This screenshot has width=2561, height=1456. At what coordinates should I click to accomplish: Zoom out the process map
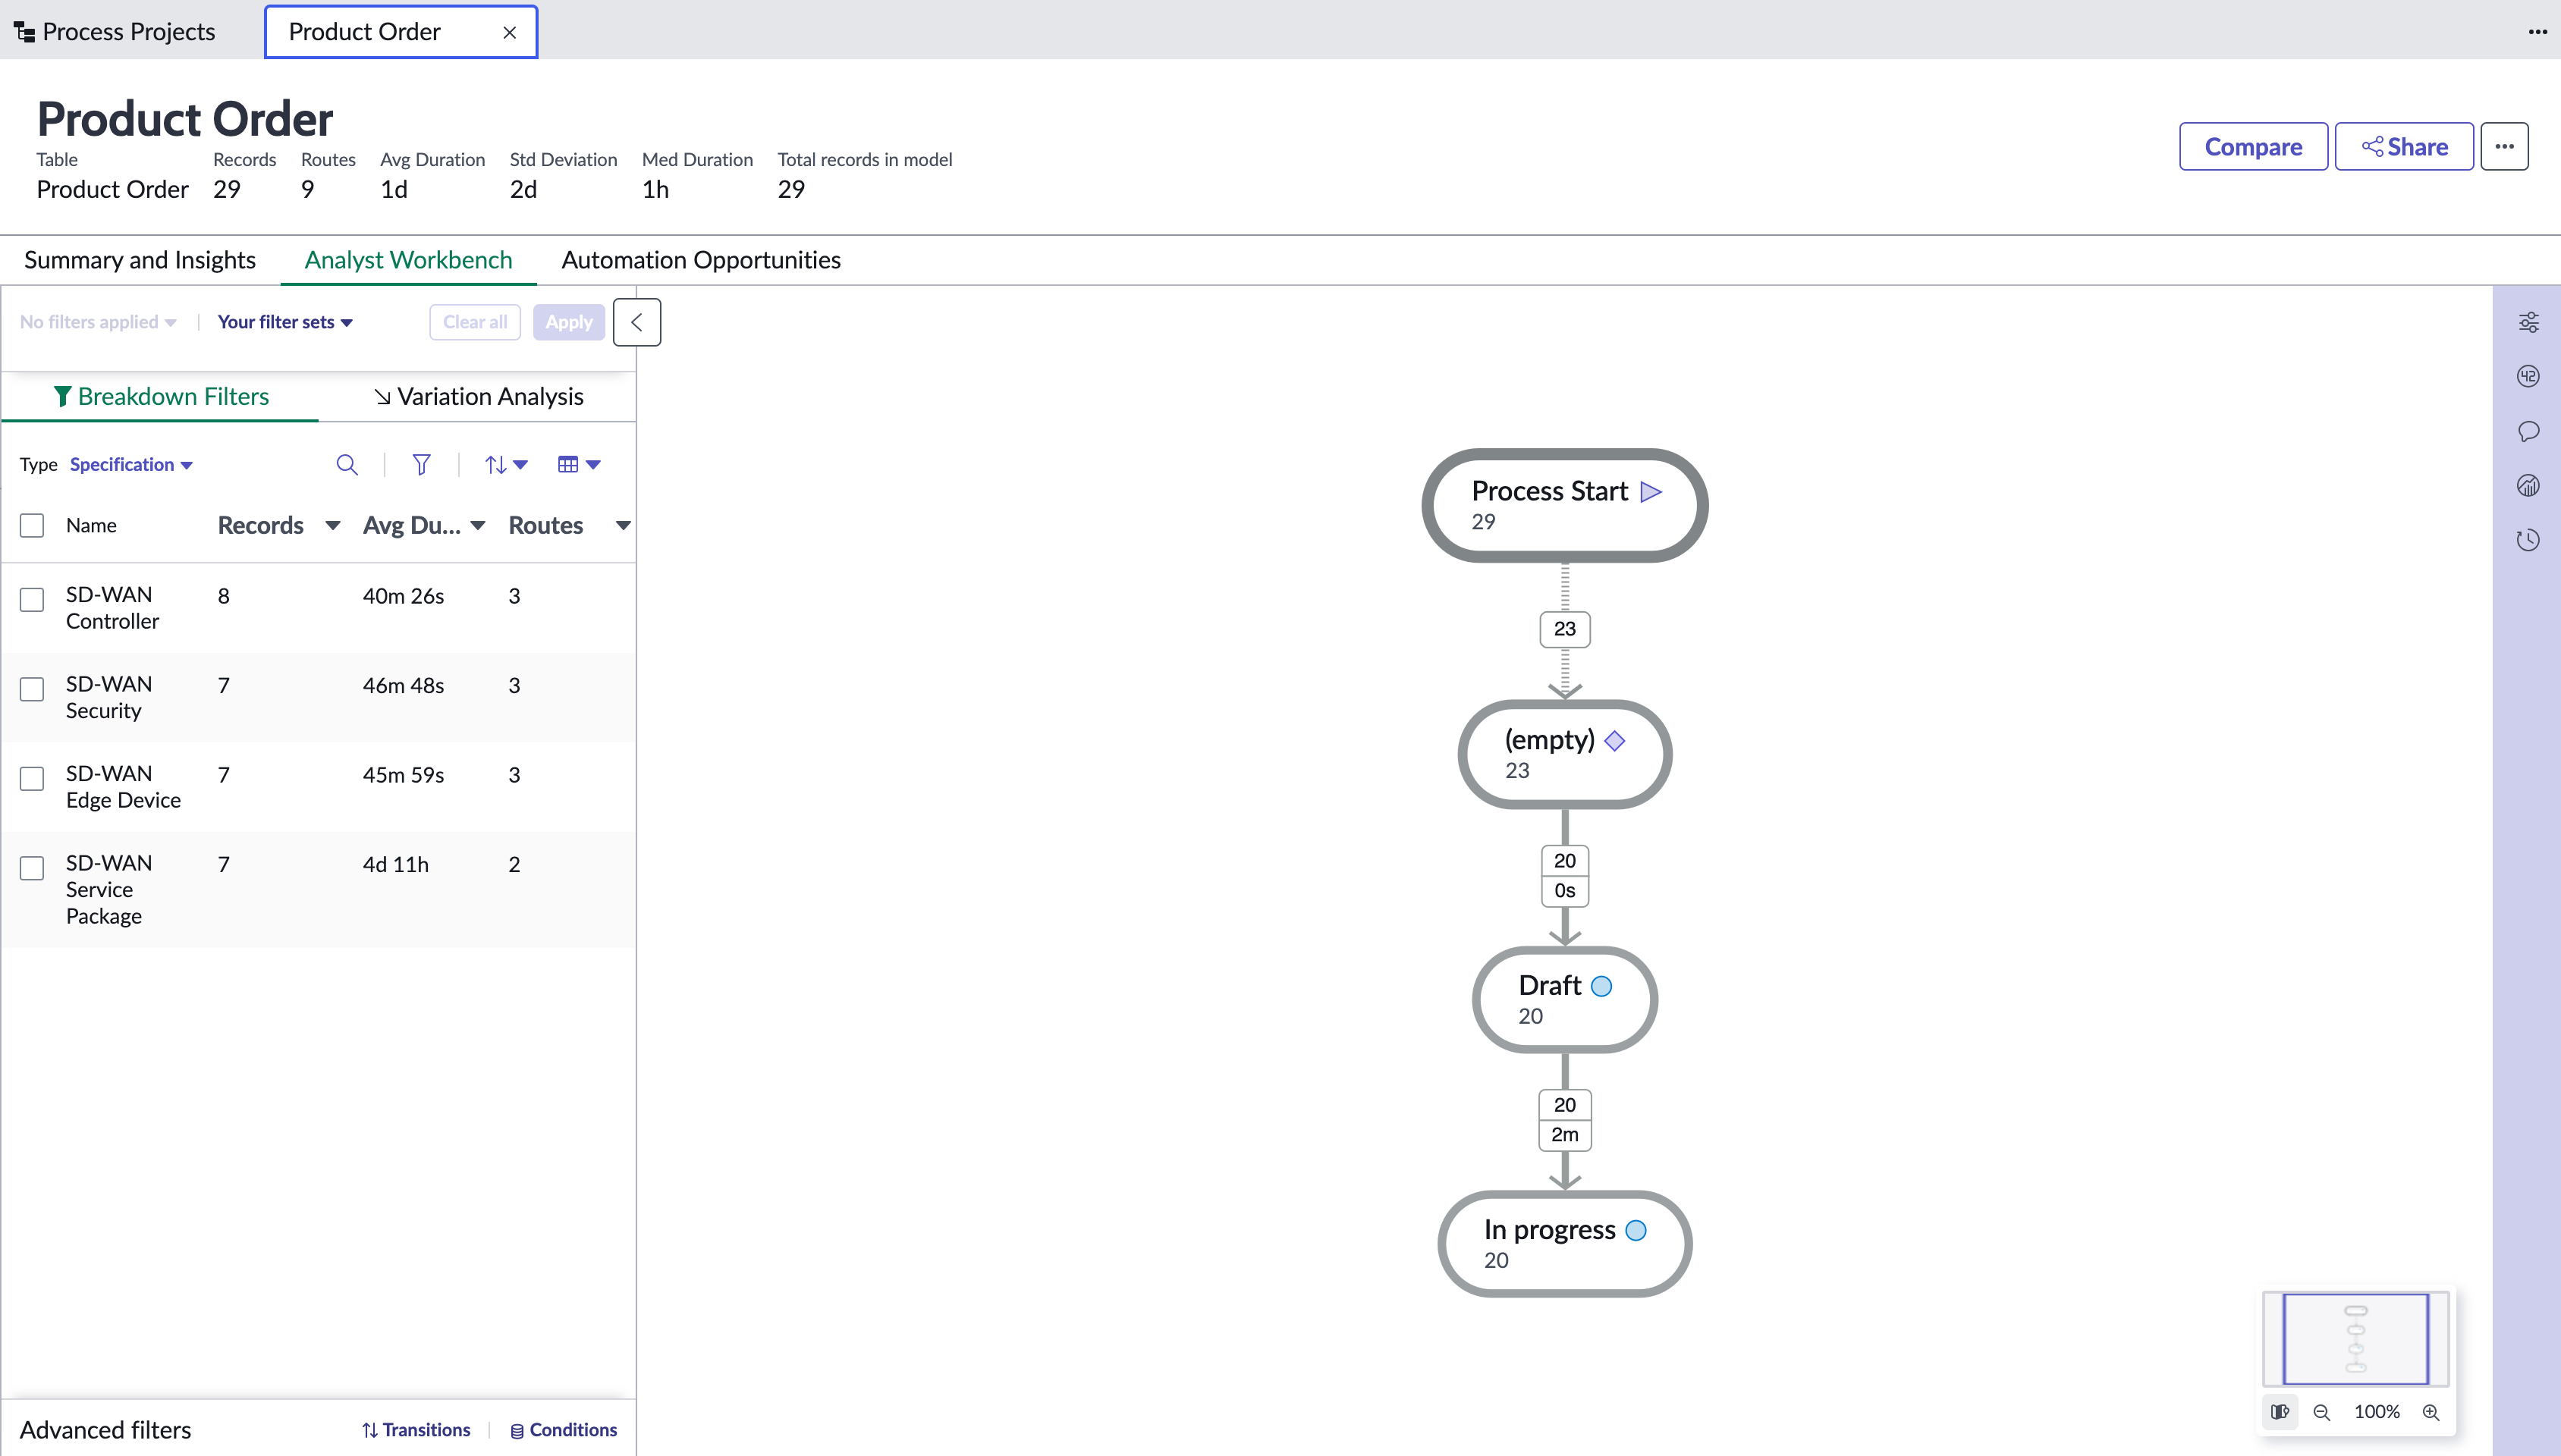click(2322, 1412)
